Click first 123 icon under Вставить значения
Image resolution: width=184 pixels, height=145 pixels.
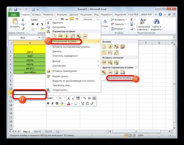pos(104,63)
